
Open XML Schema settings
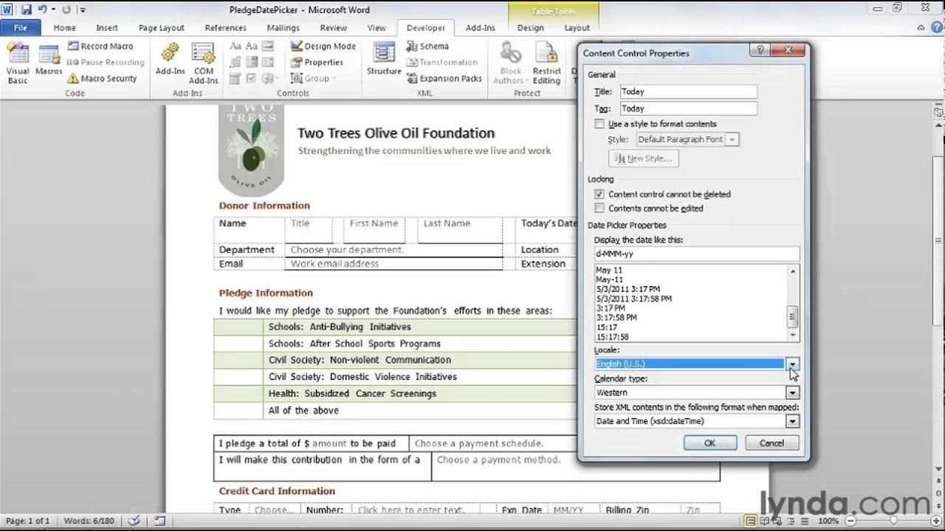[427, 46]
